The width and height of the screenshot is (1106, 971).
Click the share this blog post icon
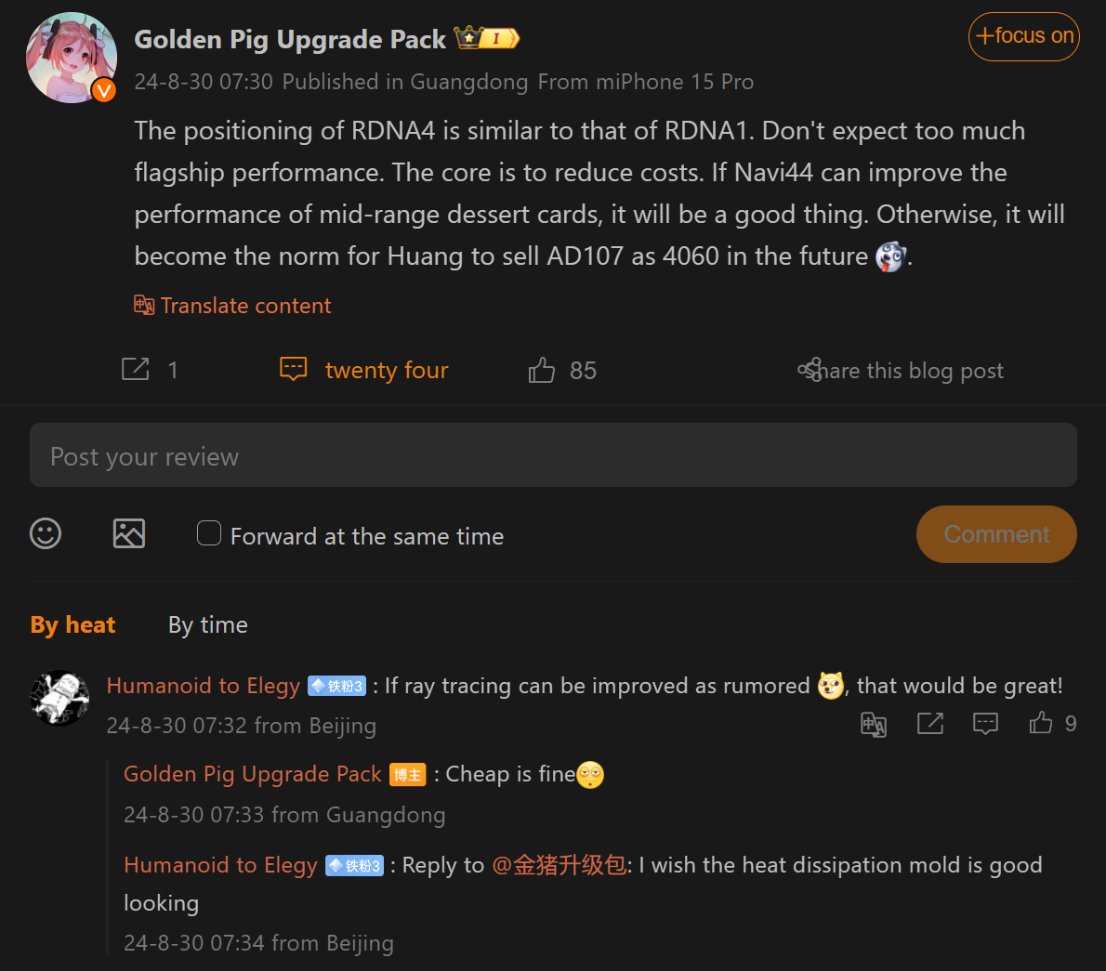coord(810,370)
